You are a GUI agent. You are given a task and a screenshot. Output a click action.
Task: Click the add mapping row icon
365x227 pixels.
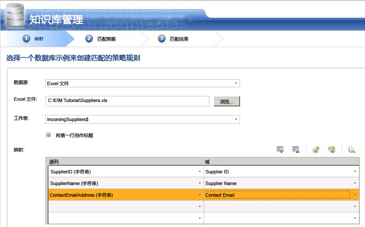pyautogui.click(x=280, y=150)
